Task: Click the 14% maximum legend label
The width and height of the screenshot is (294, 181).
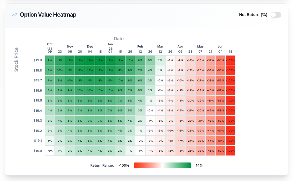Action: coord(199,165)
